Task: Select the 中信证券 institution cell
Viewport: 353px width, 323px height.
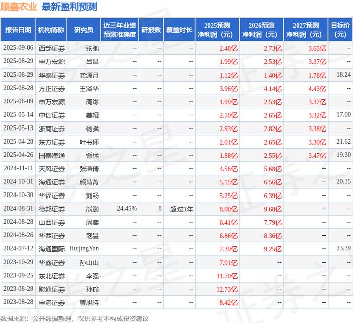Action: coord(52,115)
